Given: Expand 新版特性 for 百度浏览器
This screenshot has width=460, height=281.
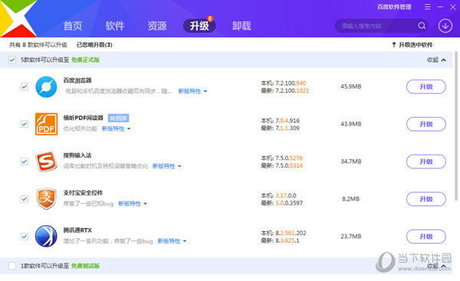Looking at the screenshot, I should pyautogui.click(x=192, y=91).
